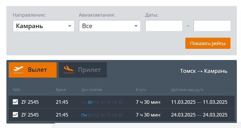Viewport: 241px width, 128px height.
Task: Click the landing plane icon on Прилет
Action: [x=68, y=70]
